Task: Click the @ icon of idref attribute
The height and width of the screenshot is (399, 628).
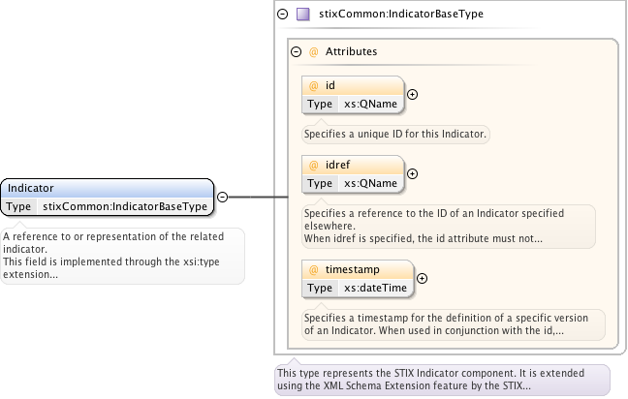Action: pyautogui.click(x=313, y=166)
